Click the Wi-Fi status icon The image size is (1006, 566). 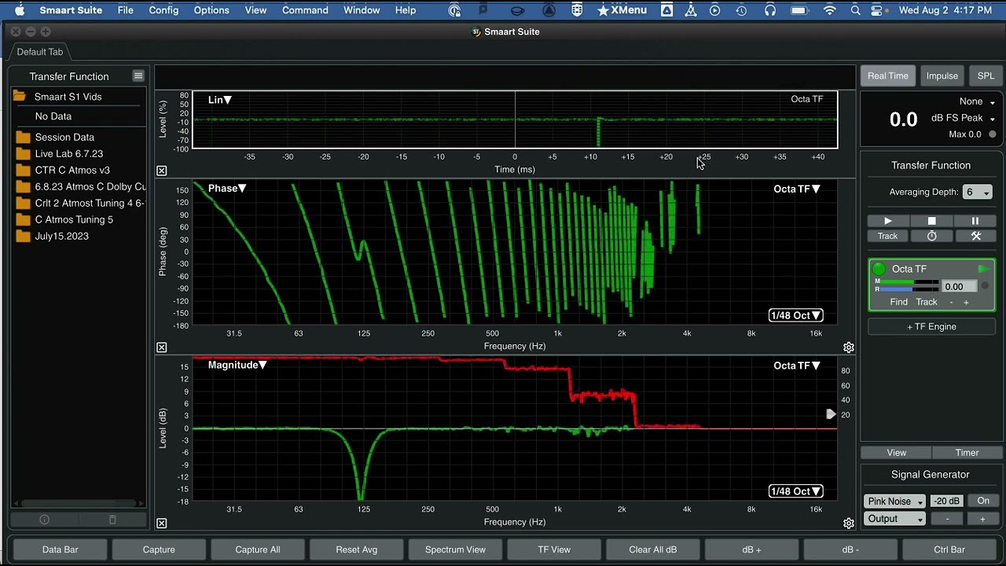pos(829,10)
